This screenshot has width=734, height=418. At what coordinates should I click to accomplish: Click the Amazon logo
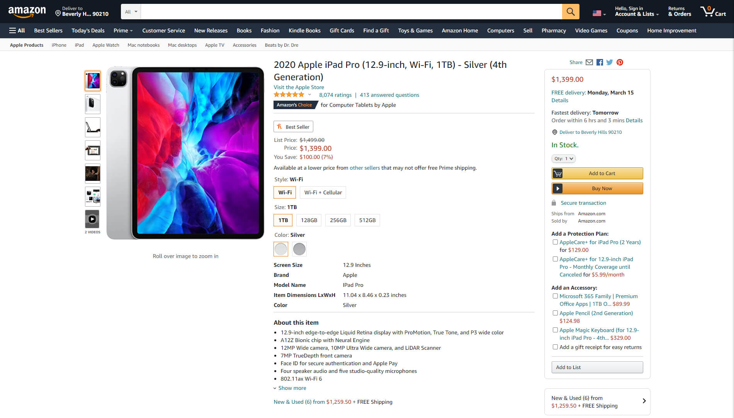(x=27, y=11)
